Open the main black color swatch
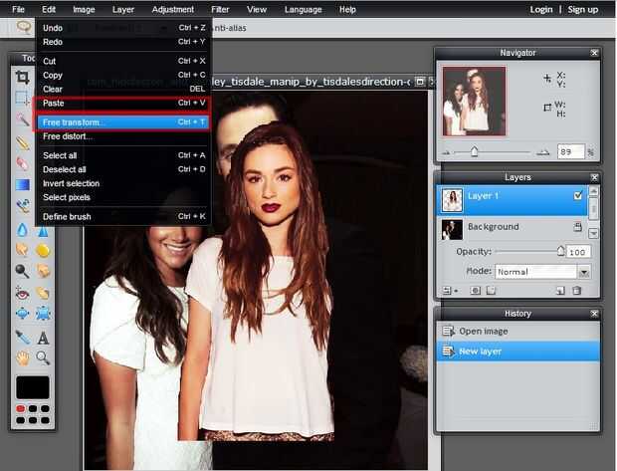Image resolution: width=617 pixels, height=471 pixels. 33,387
